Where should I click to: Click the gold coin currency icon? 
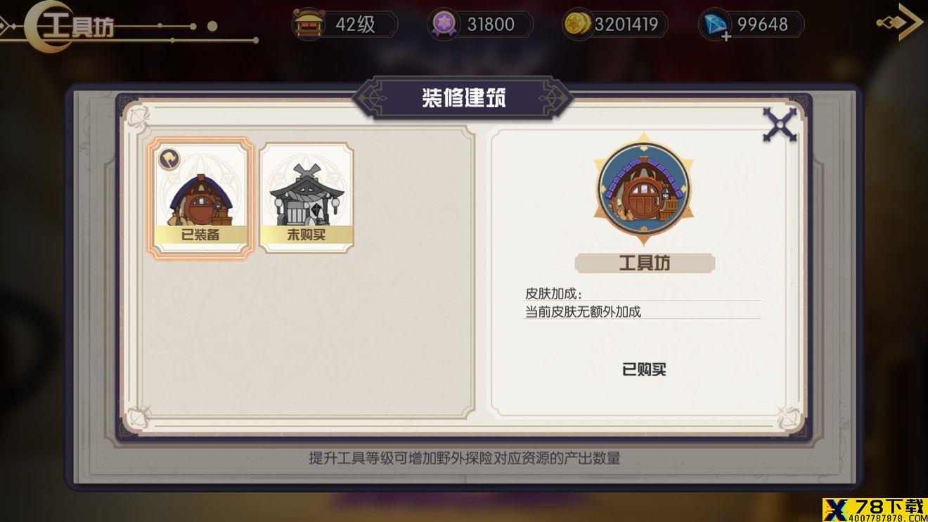[578, 25]
